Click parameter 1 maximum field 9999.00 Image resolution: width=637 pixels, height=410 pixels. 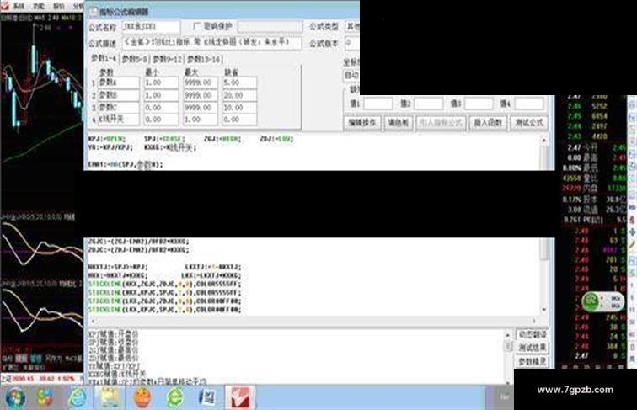click(201, 83)
